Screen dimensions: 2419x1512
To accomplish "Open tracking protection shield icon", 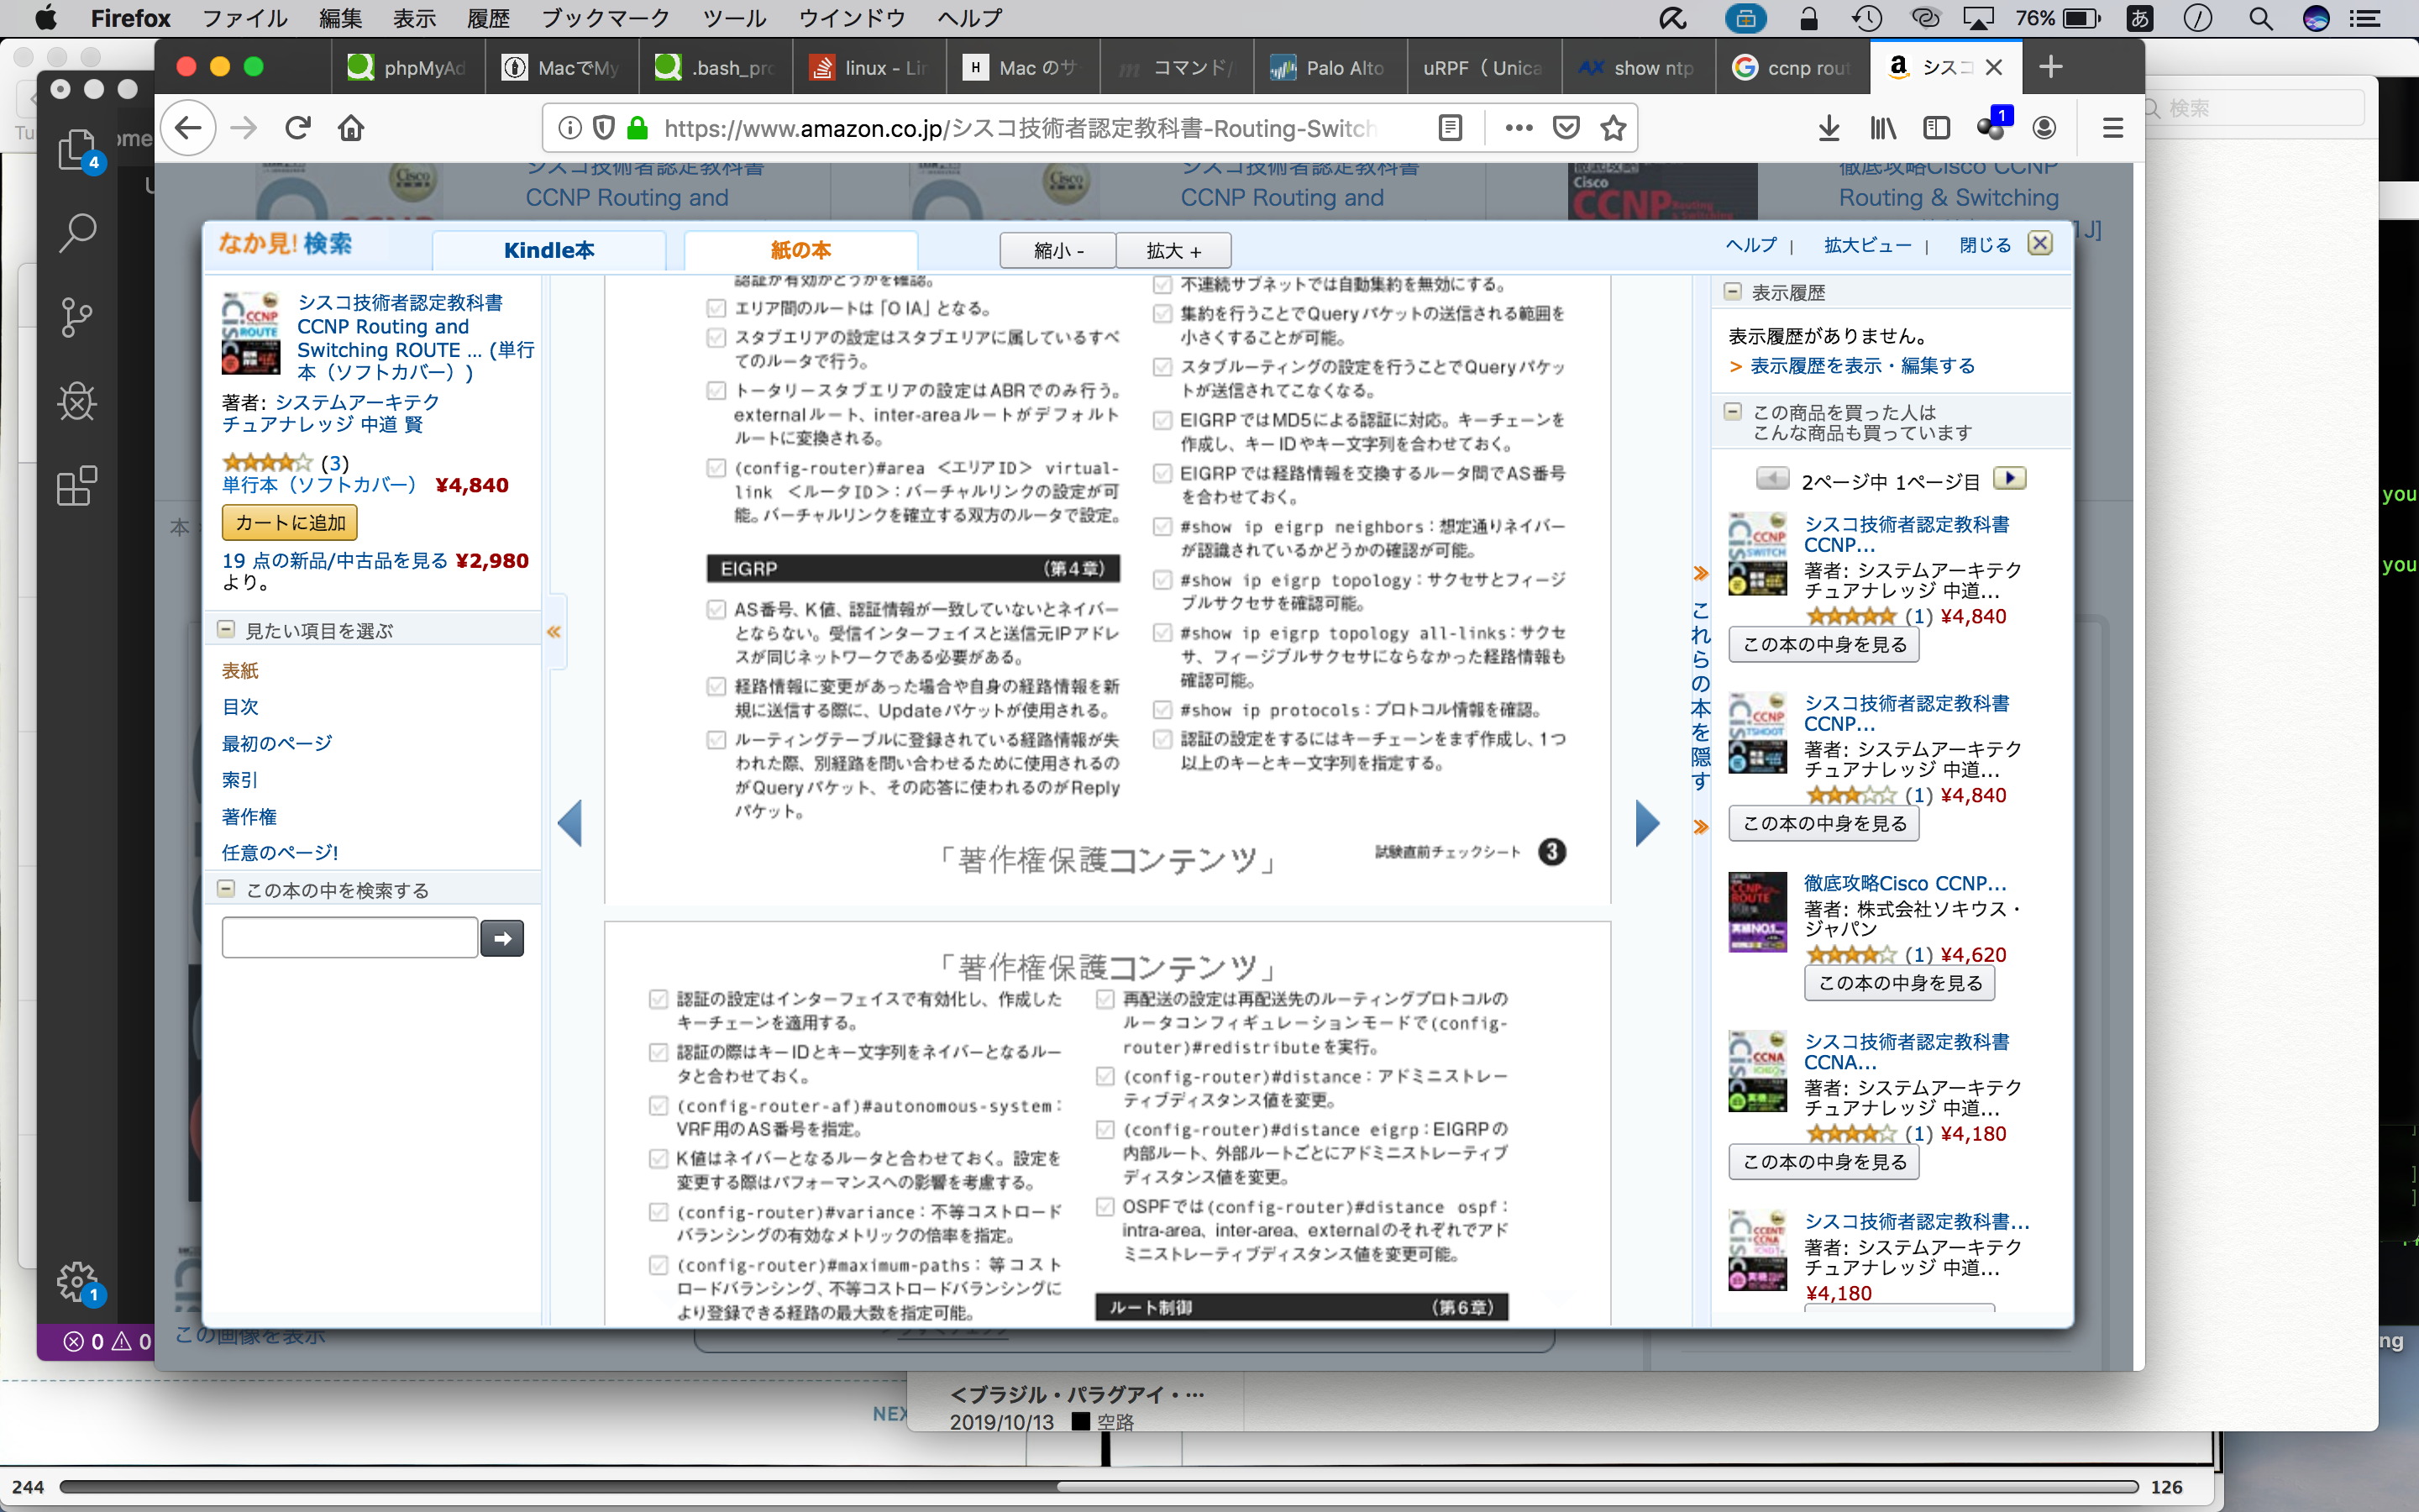I will point(604,128).
